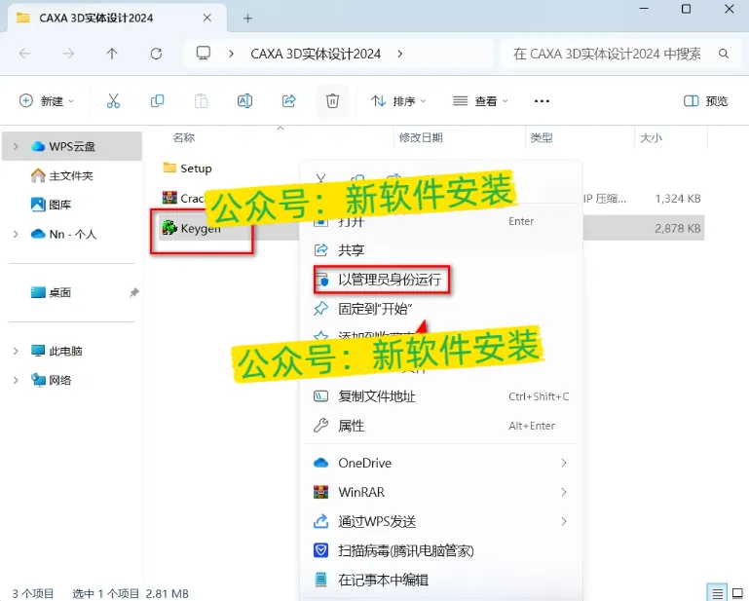Click the pin icon beside 桌面
Screen dimensions: 749x601
click(x=134, y=292)
